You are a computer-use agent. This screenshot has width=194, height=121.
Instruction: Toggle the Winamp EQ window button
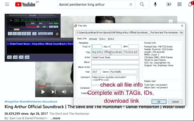tap(51, 27)
